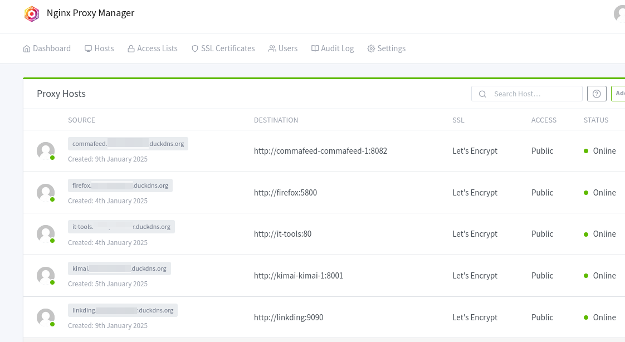Click the commafeed row user avatar

pos(46,151)
